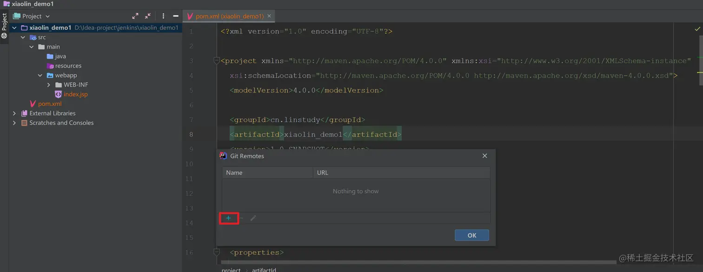Expand External Libraries

coord(14,113)
